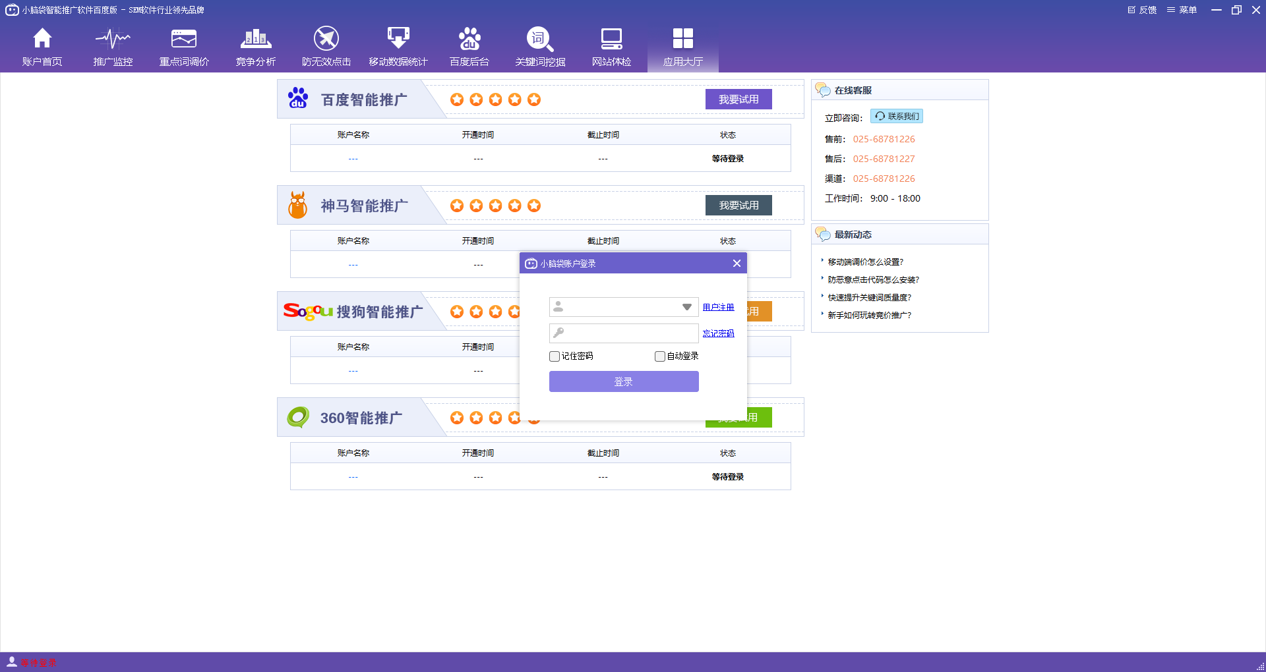Viewport: 1266px width, 672px height.
Task: Expand the username dropdown in login dialog
Action: (x=686, y=306)
